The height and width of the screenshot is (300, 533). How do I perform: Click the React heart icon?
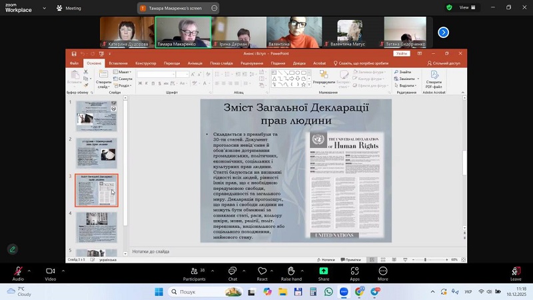coord(263,271)
